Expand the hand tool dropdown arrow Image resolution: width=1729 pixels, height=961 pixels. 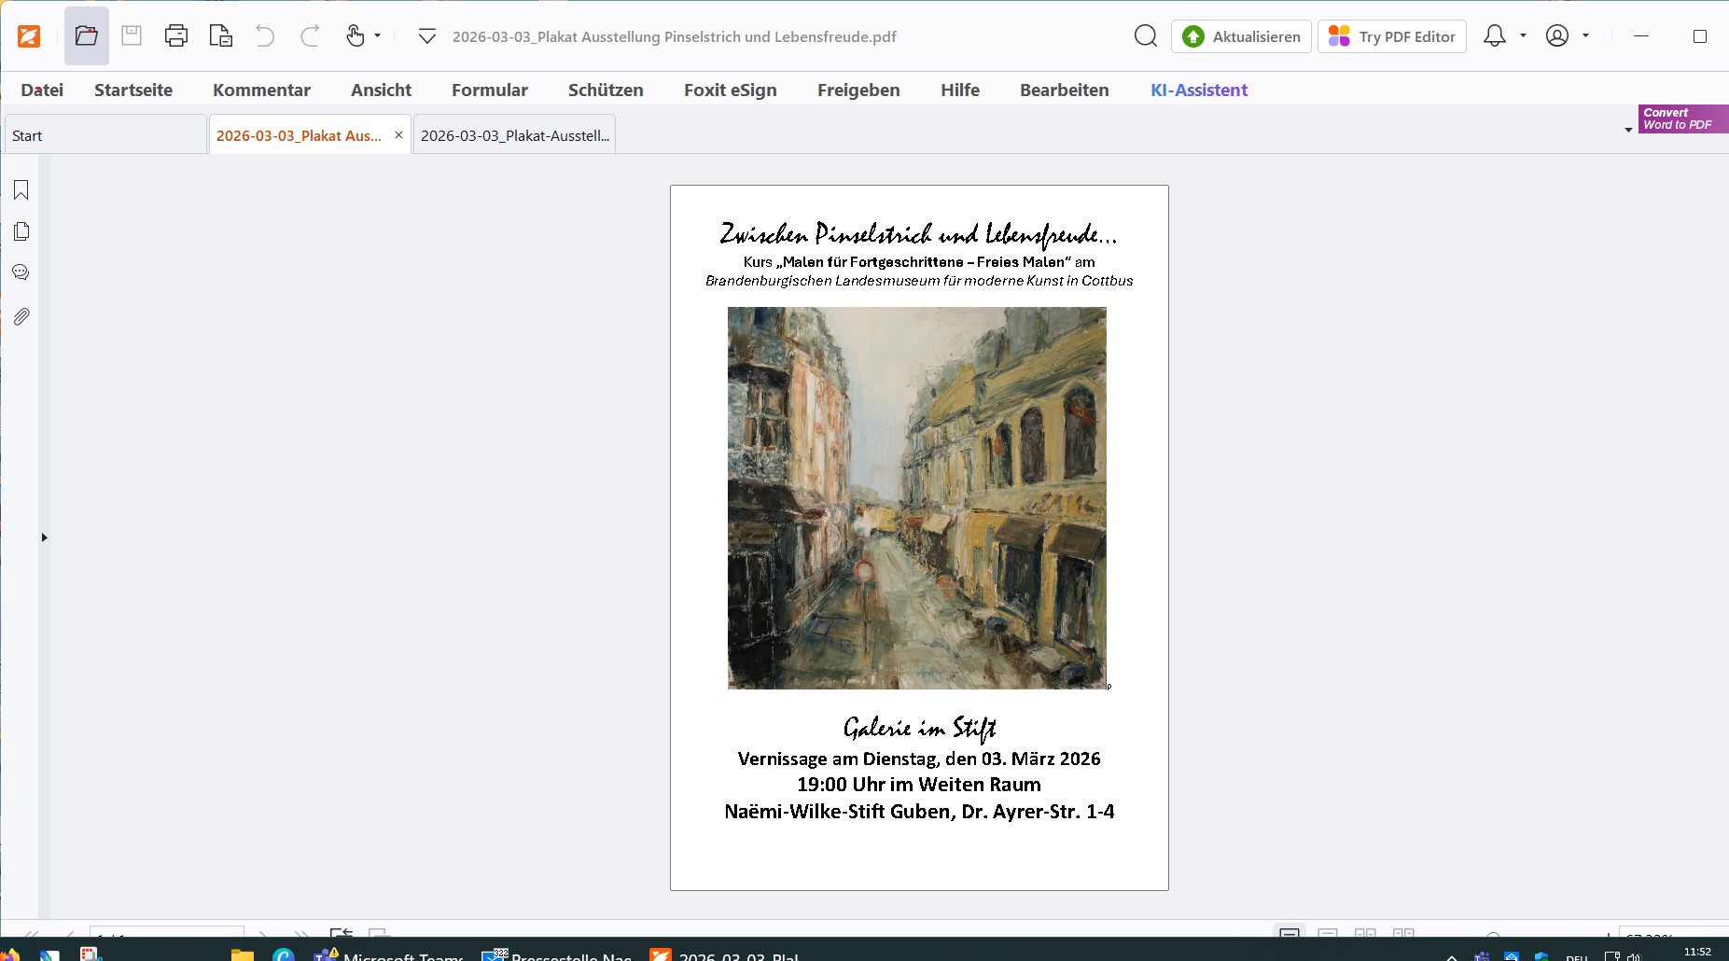pos(378,36)
